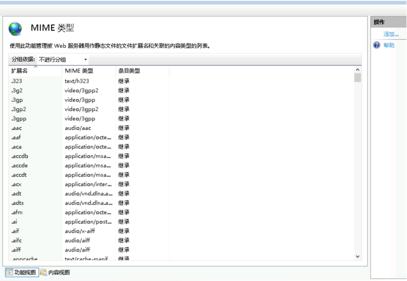Click the audio/aac MIME type cell

tap(78, 128)
